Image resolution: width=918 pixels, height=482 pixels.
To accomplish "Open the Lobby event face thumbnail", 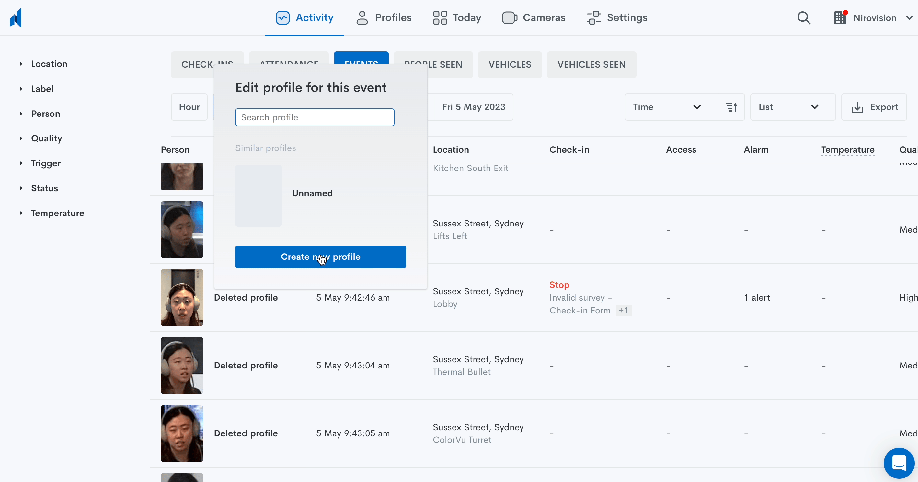I will click(x=182, y=298).
